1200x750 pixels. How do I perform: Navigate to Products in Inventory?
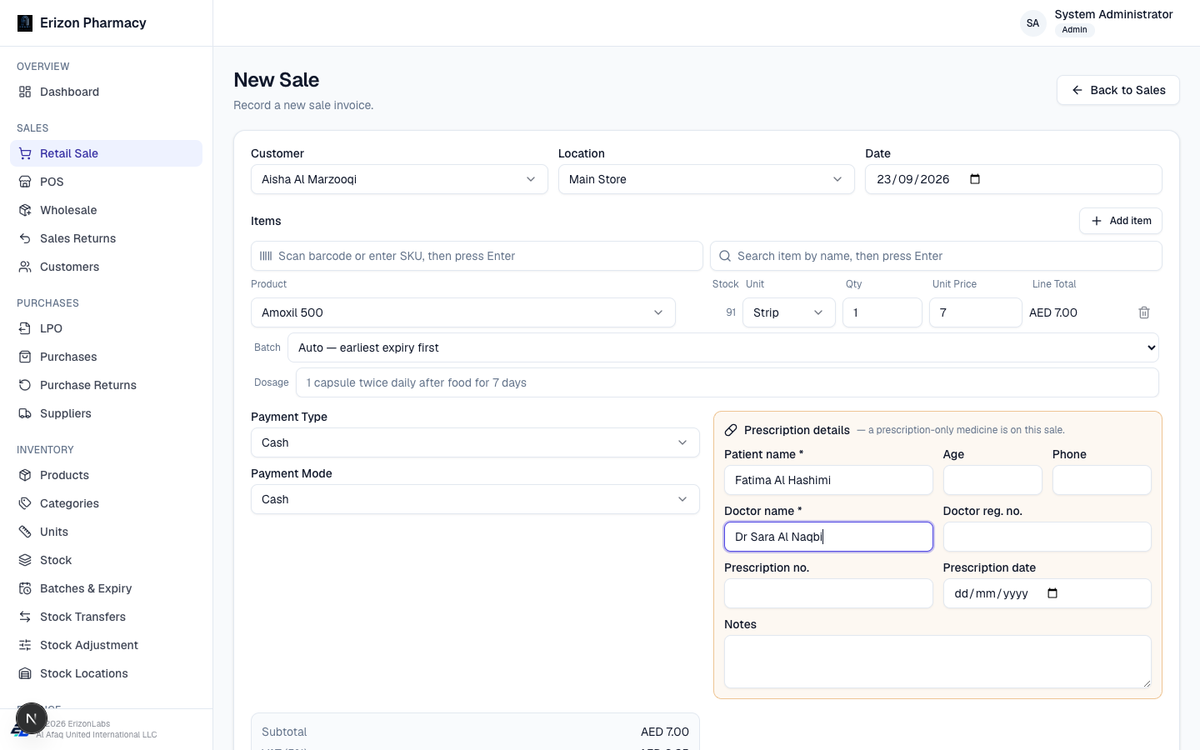(106, 475)
